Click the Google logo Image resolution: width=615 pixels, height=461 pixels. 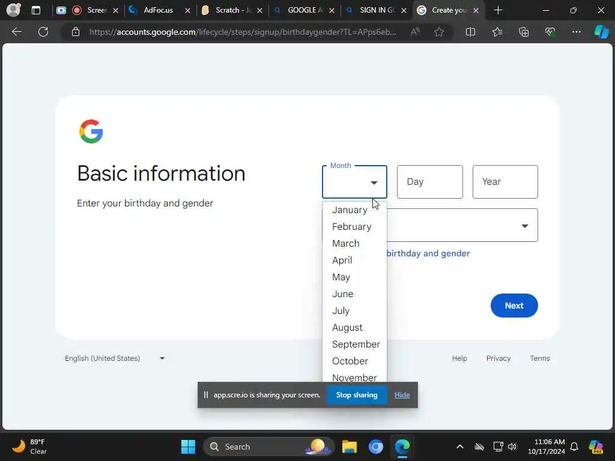(91, 131)
